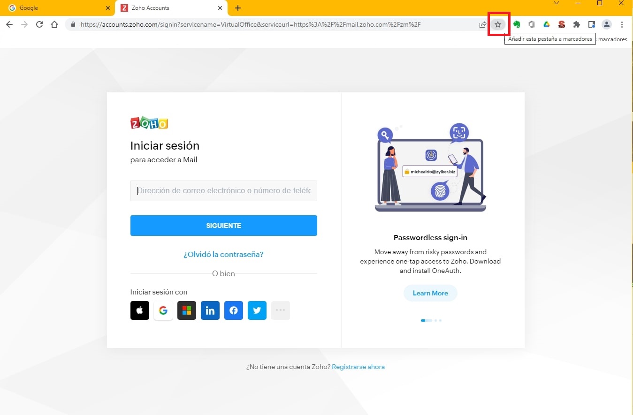Close the Google tab

tap(108, 8)
